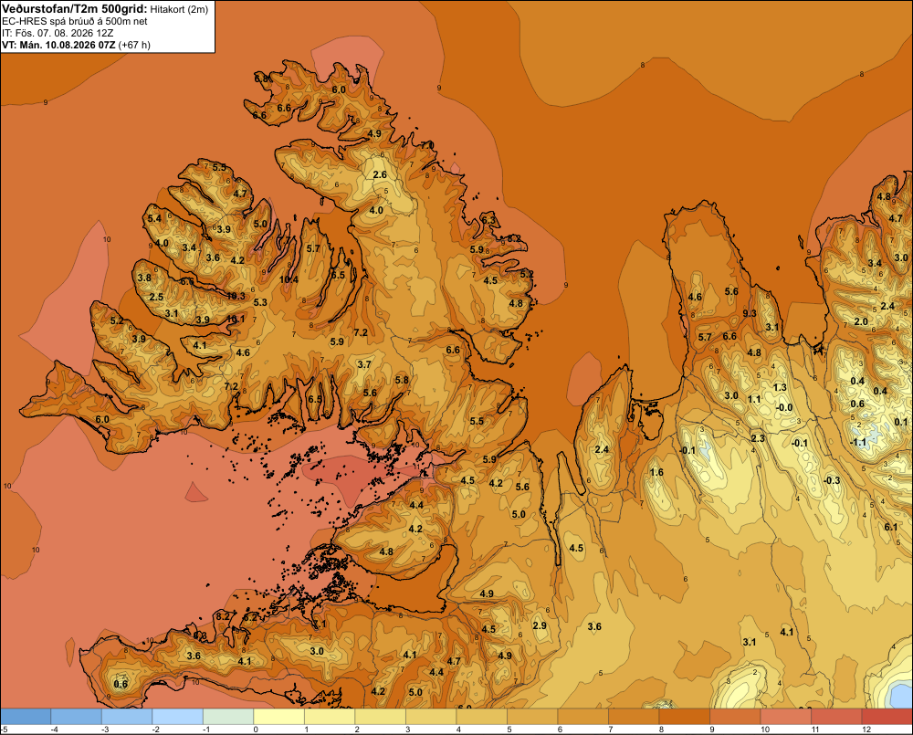Click the '1.3' temperature value on the map
This screenshot has width=913, height=735.
click(x=780, y=387)
